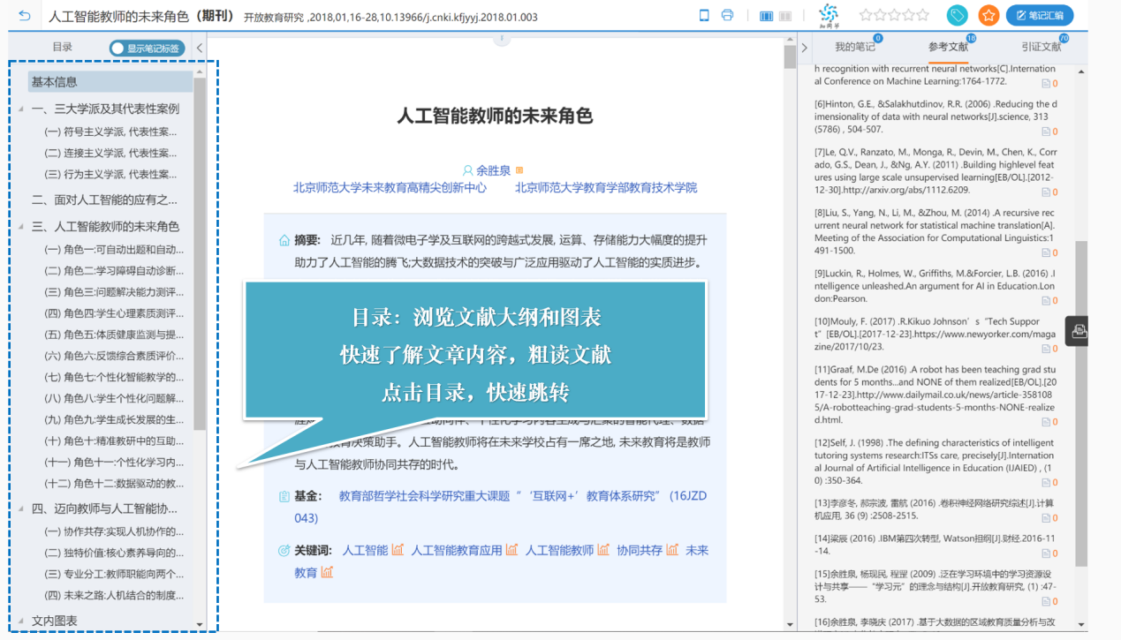Image resolution: width=1121 pixels, height=640 pixels.
Task: Rate the article with the fifth star
Action: [x=923, y=15]
